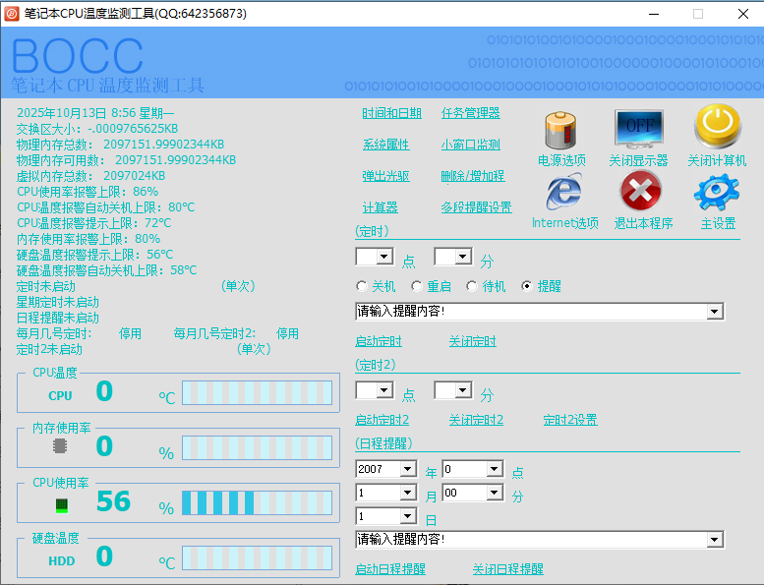Click the memory chip icon
Screen dimensions: 764x585
(61, 445)
